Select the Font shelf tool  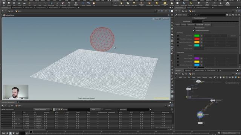point(69,4)
